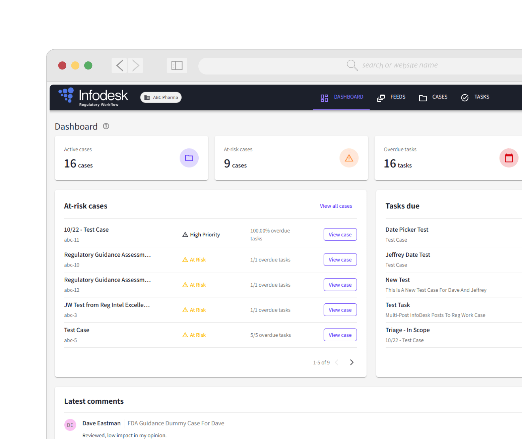Switch to the Cases tab

coord(433,97)
